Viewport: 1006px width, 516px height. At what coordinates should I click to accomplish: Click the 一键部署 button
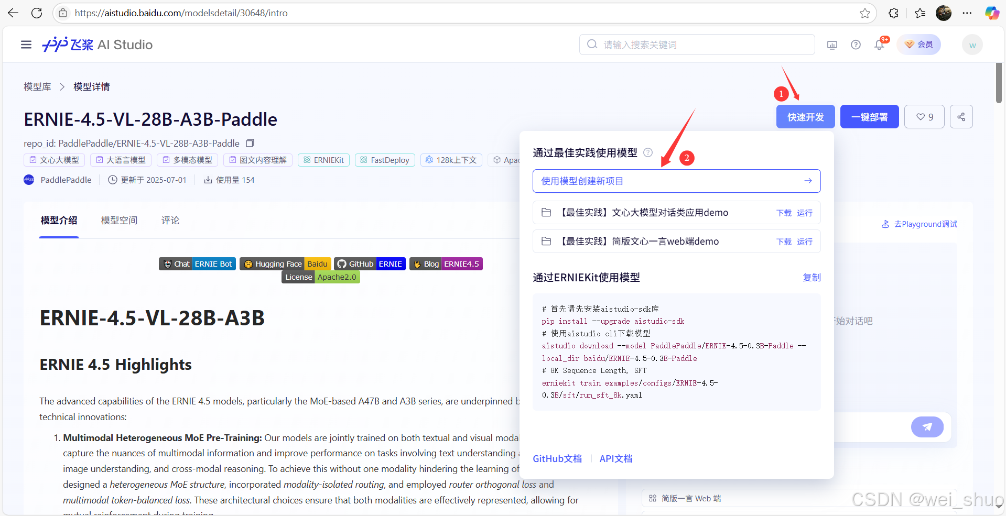[870, 117]
